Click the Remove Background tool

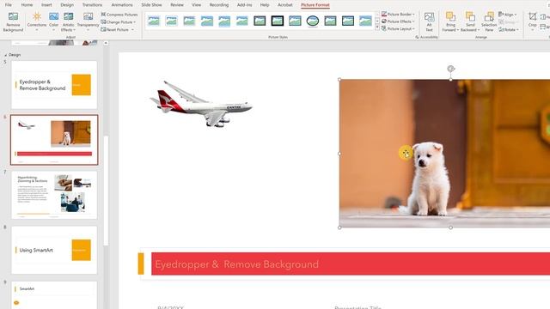point(13,21)
